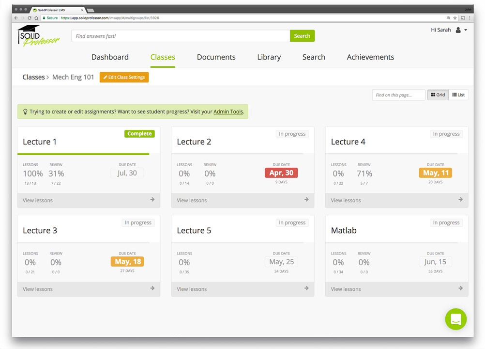Bookmark this page with star icon
This screenshot has height=349, width=485.
455,18
